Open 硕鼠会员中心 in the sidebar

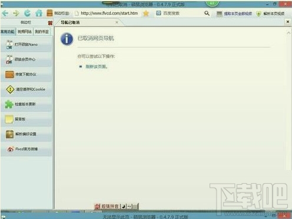click(26, 59)
